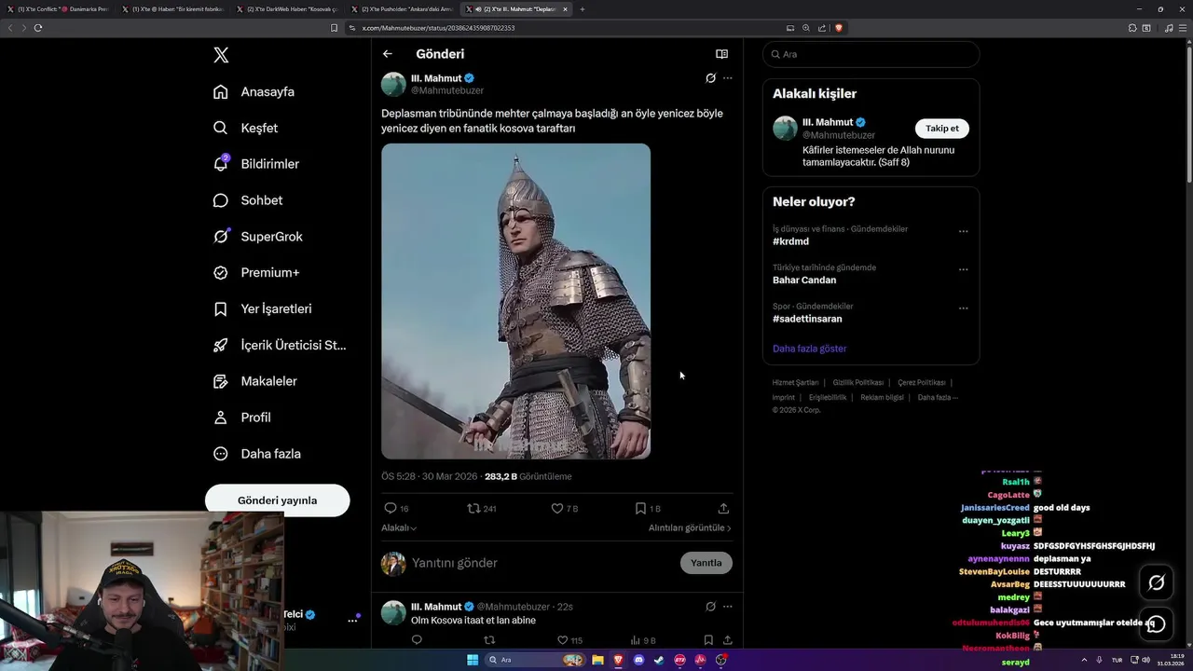Image resolution: width=1193 pixels, height=671 pixels.
Task: Open File Explorer from taskbar
Action: click(x=597, y=660)
